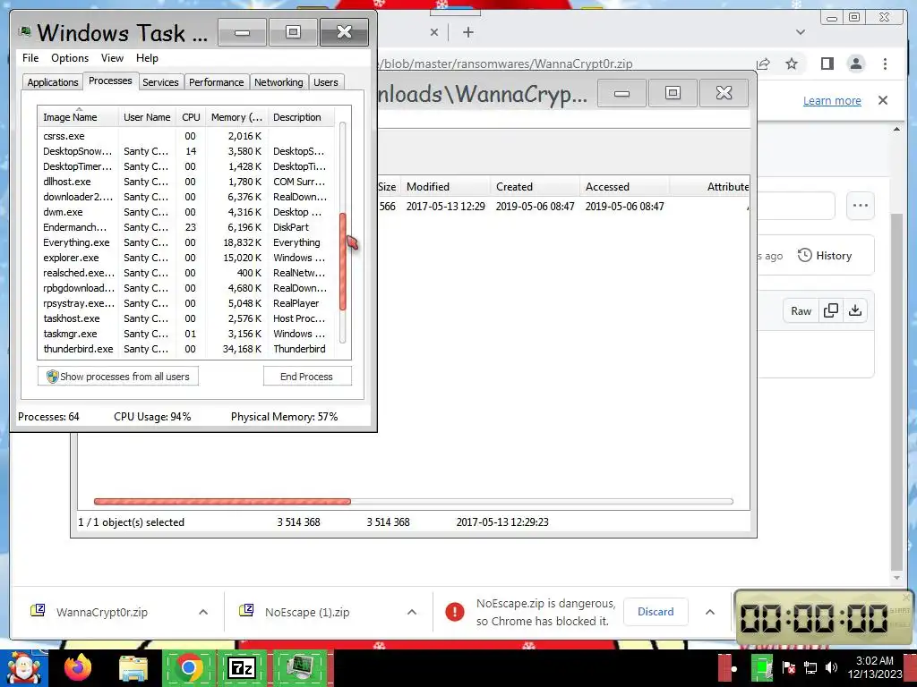Click Show processes from all users

coord(118,377)
